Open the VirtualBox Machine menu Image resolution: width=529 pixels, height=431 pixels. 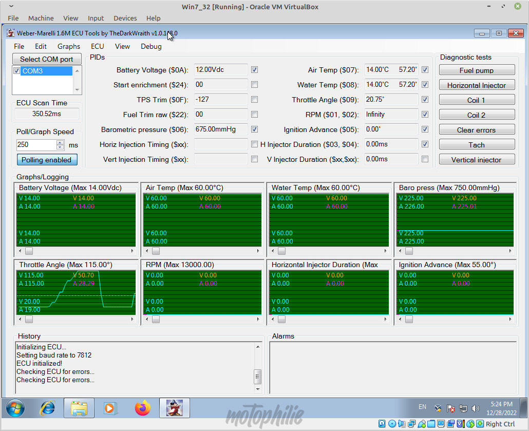click(41, 18)
